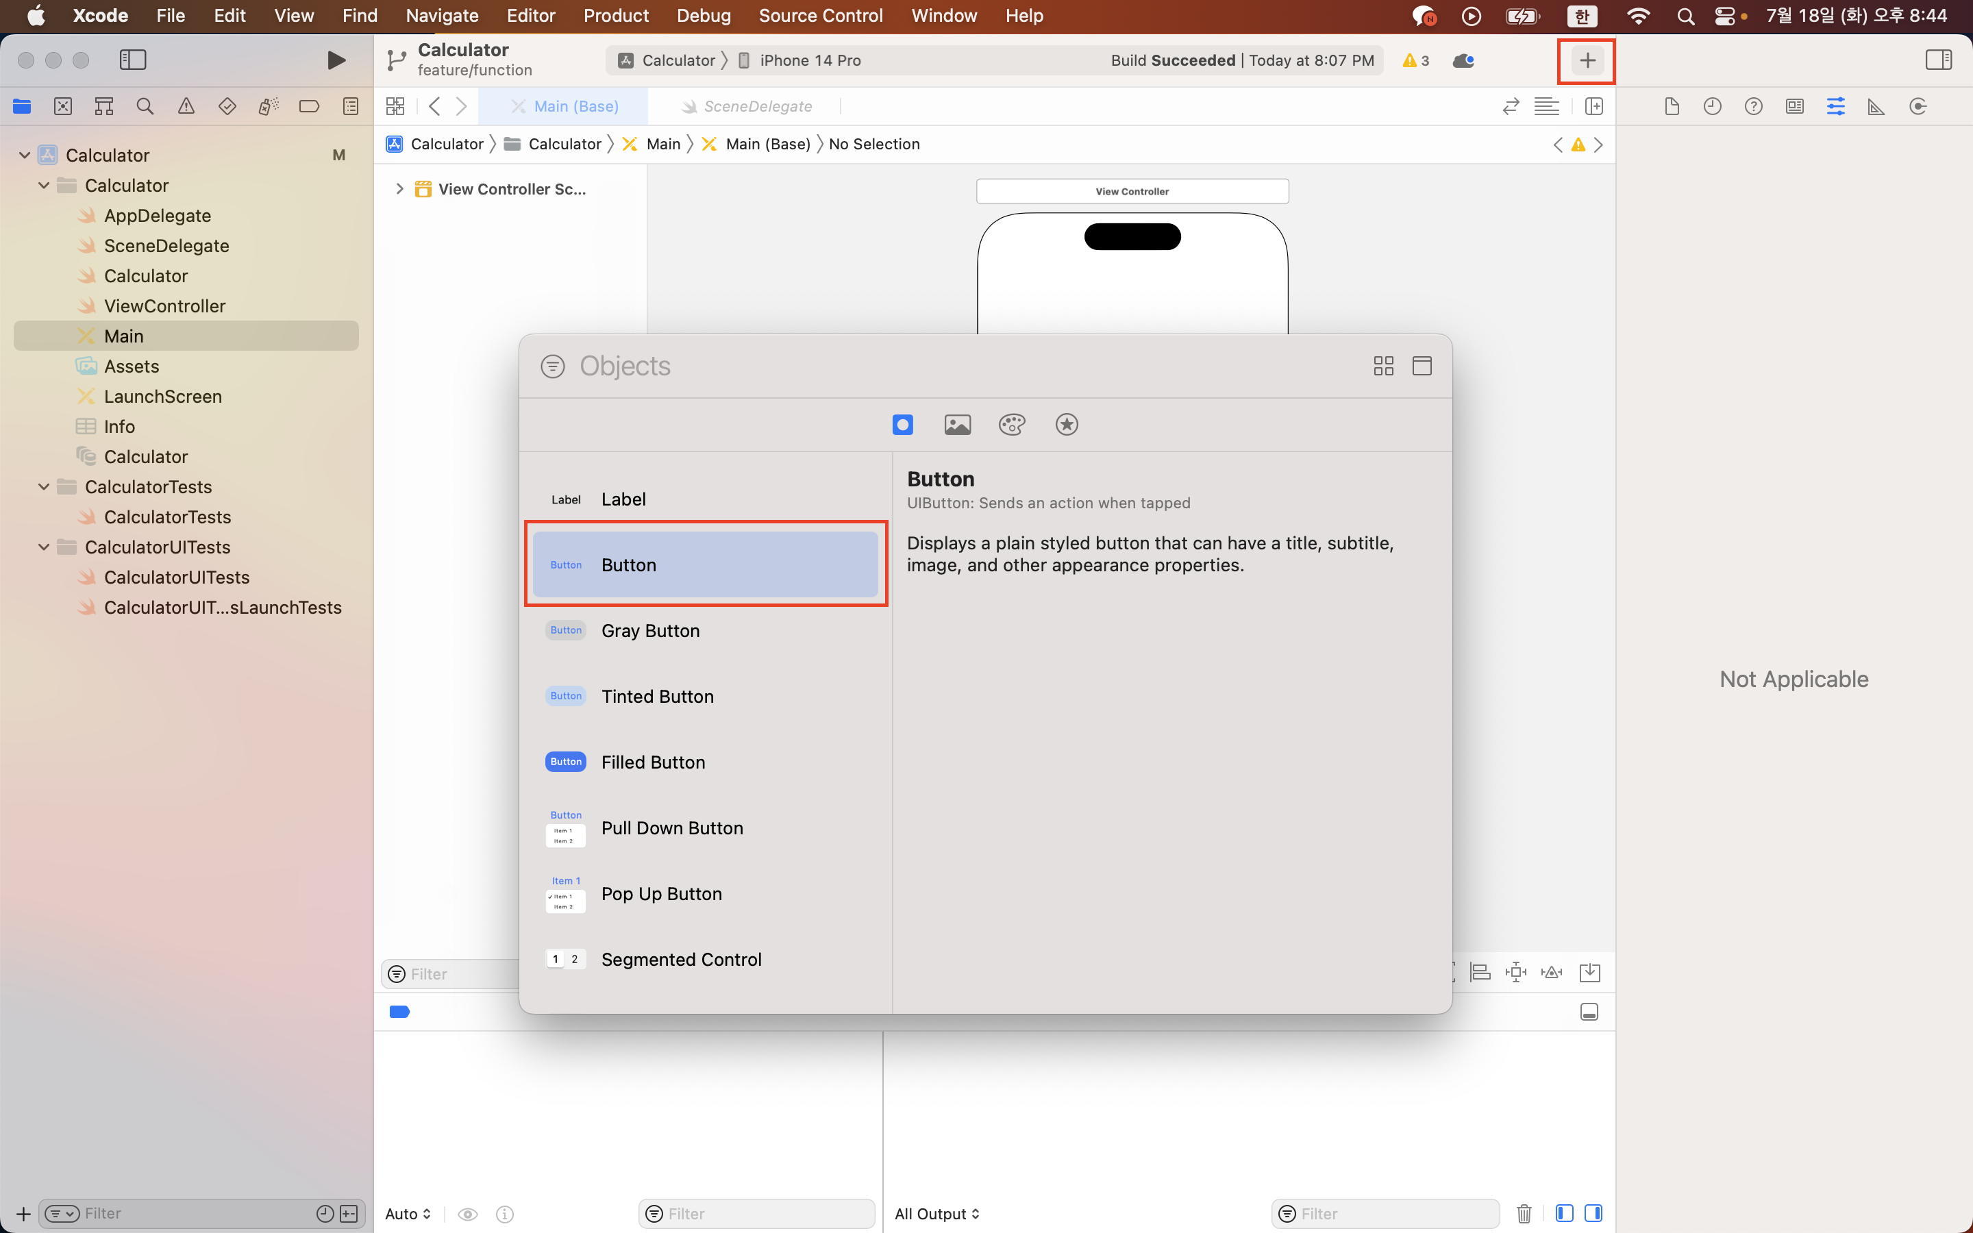Click the View Controller title bar
This screenshot has width=1973, height=1233.
coord(1132,191)
